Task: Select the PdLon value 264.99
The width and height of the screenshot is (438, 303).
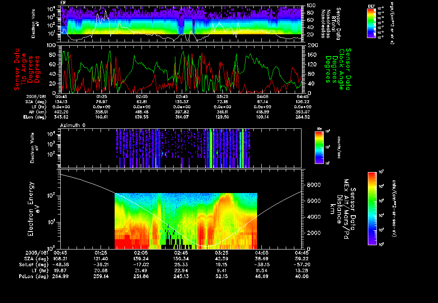Action: coord(60,276)
